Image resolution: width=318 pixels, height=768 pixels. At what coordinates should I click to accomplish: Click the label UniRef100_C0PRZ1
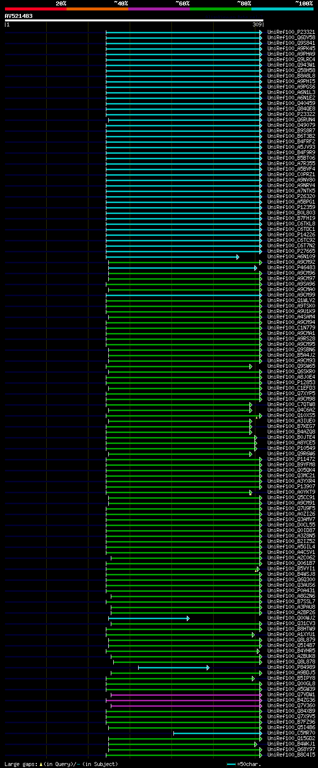coord(291,174)
